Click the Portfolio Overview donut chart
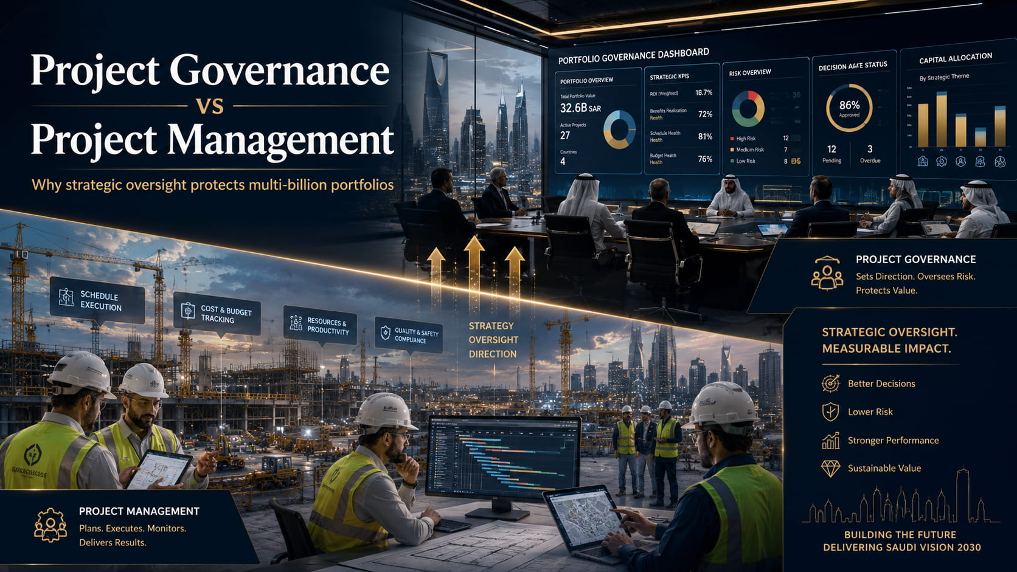 (619, 129)
